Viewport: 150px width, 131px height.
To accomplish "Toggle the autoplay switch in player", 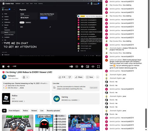I will pos(71,67).
